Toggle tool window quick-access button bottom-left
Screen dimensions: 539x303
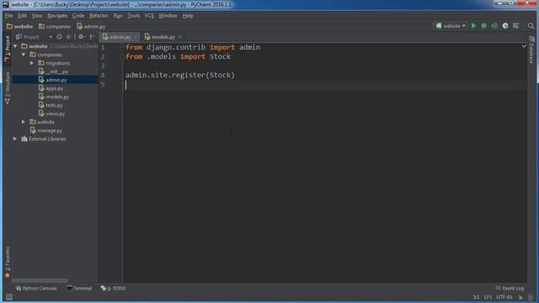coord(9,297)
